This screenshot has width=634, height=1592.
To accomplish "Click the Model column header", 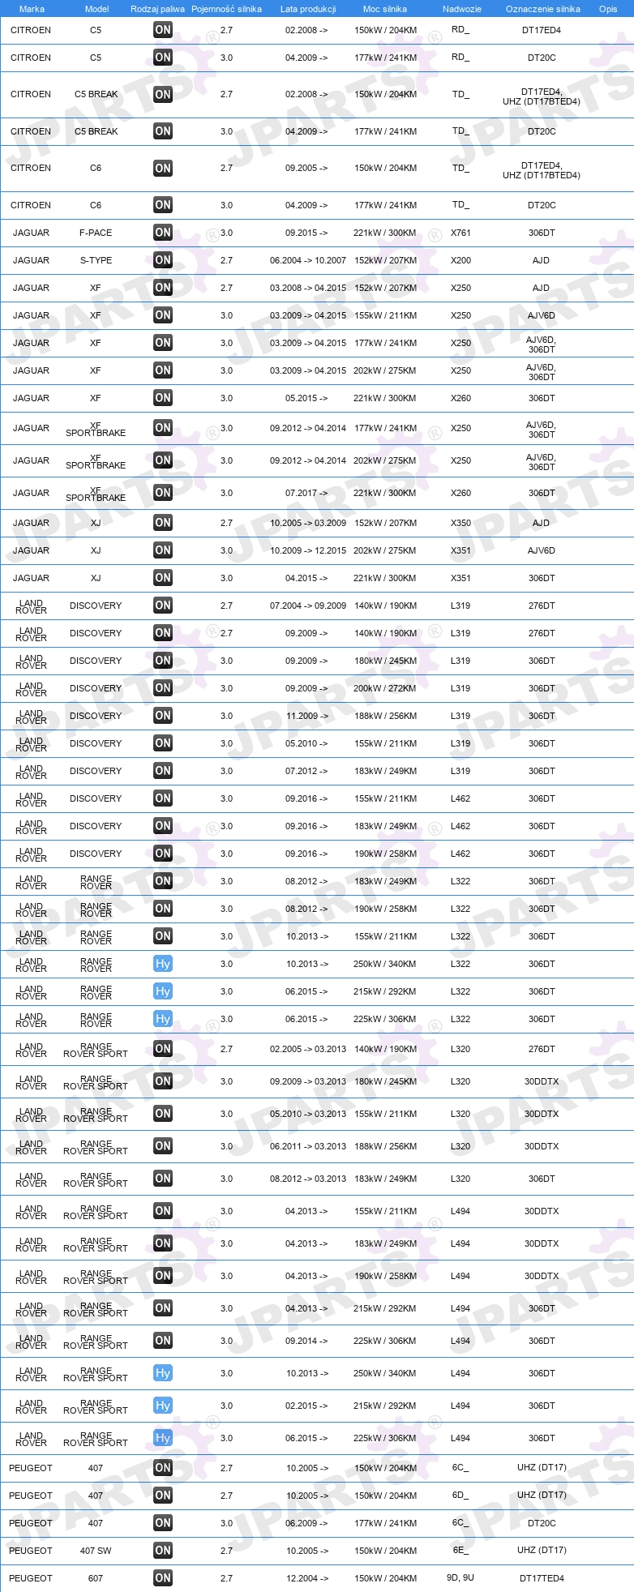I will (97, 9).
